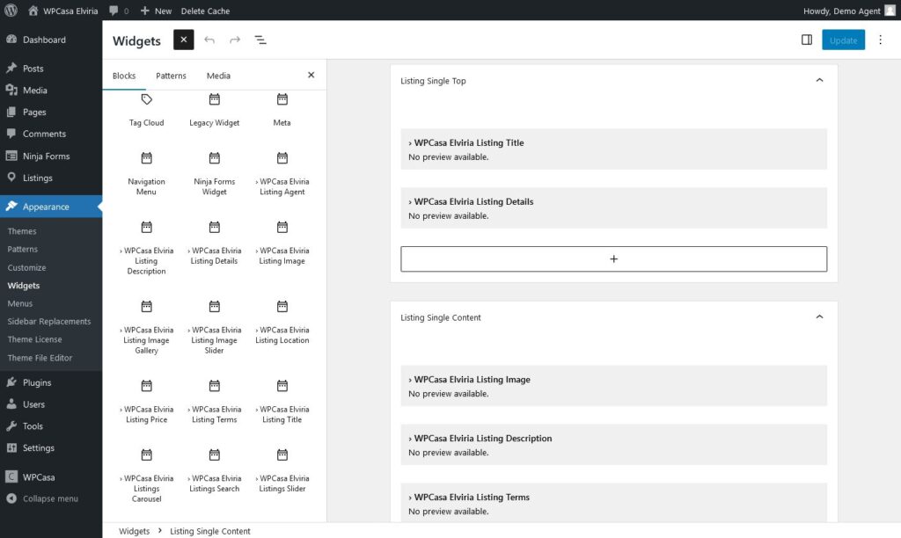Click the Redo arrow icon

(x=235, y=40)
